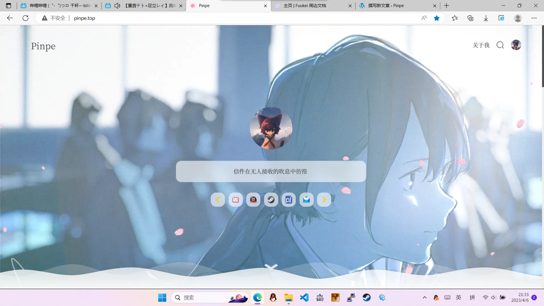Open the Favorites list icon

tap(455, 18)
